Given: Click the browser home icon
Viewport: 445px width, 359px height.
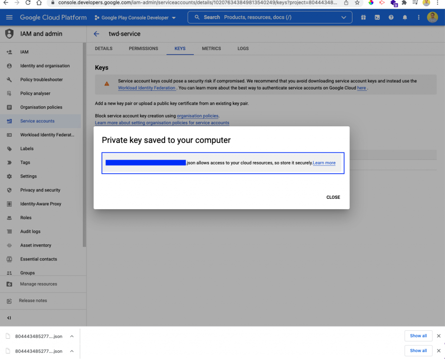Looking at the screenshot, I should 39,3.
